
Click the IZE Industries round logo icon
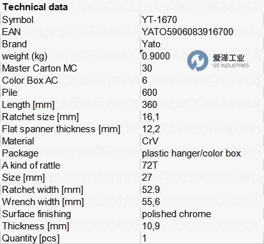198,61
